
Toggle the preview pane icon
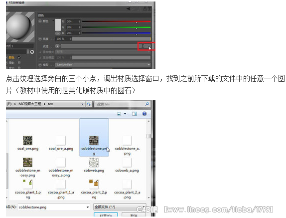click(135, 114)
